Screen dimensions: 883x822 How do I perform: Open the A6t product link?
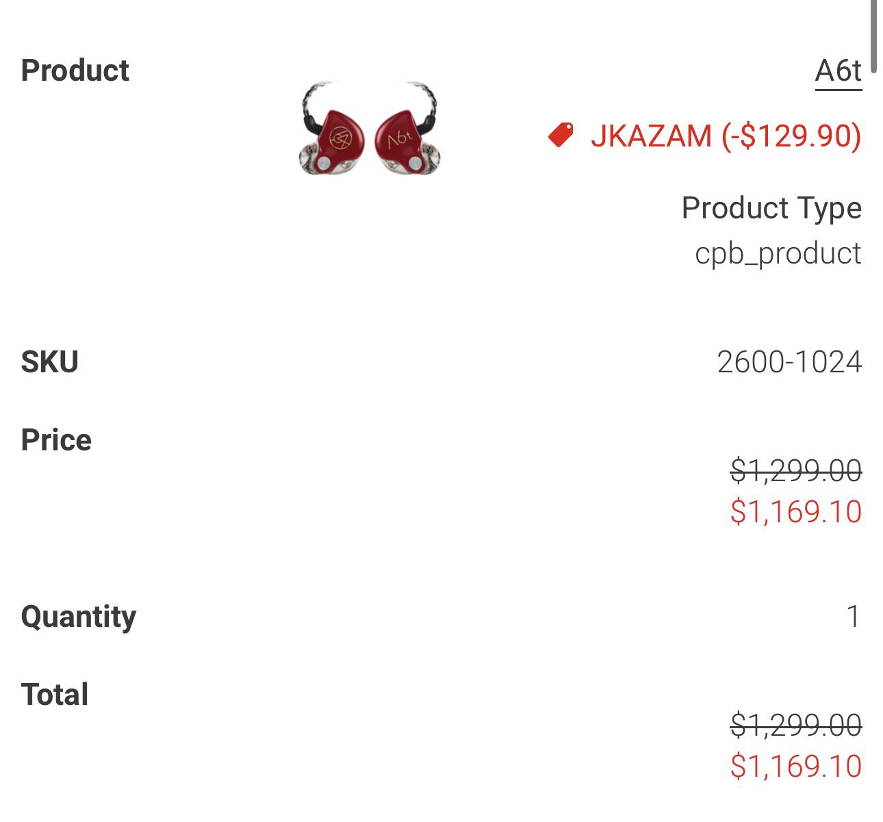(838, 70)
